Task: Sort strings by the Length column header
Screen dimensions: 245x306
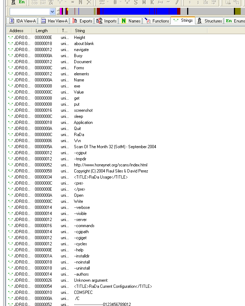Action: coord(45,31)
